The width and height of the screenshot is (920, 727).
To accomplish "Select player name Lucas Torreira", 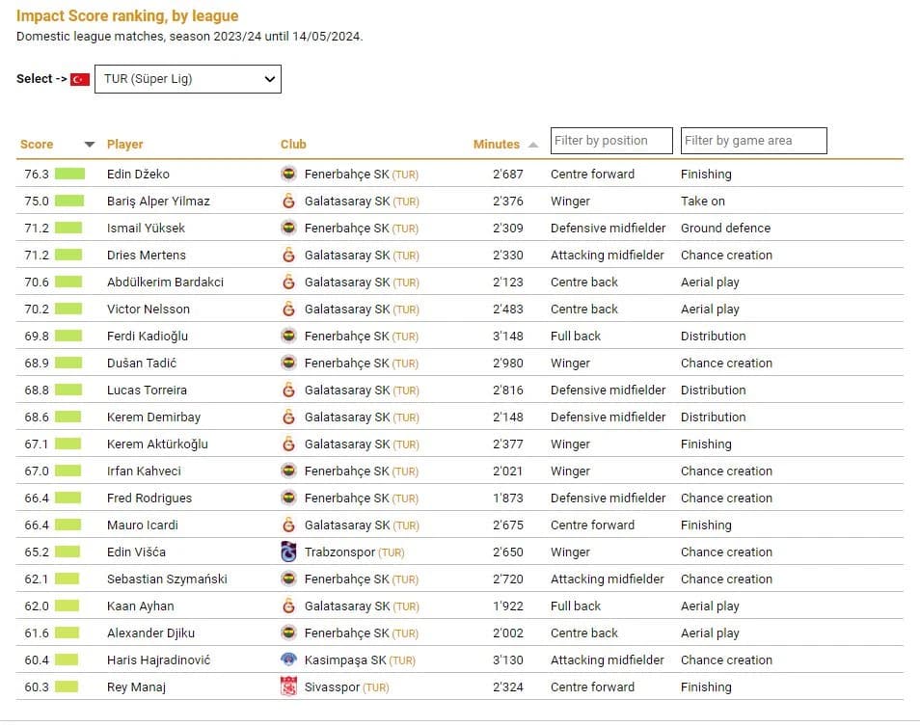I will 147,390.
